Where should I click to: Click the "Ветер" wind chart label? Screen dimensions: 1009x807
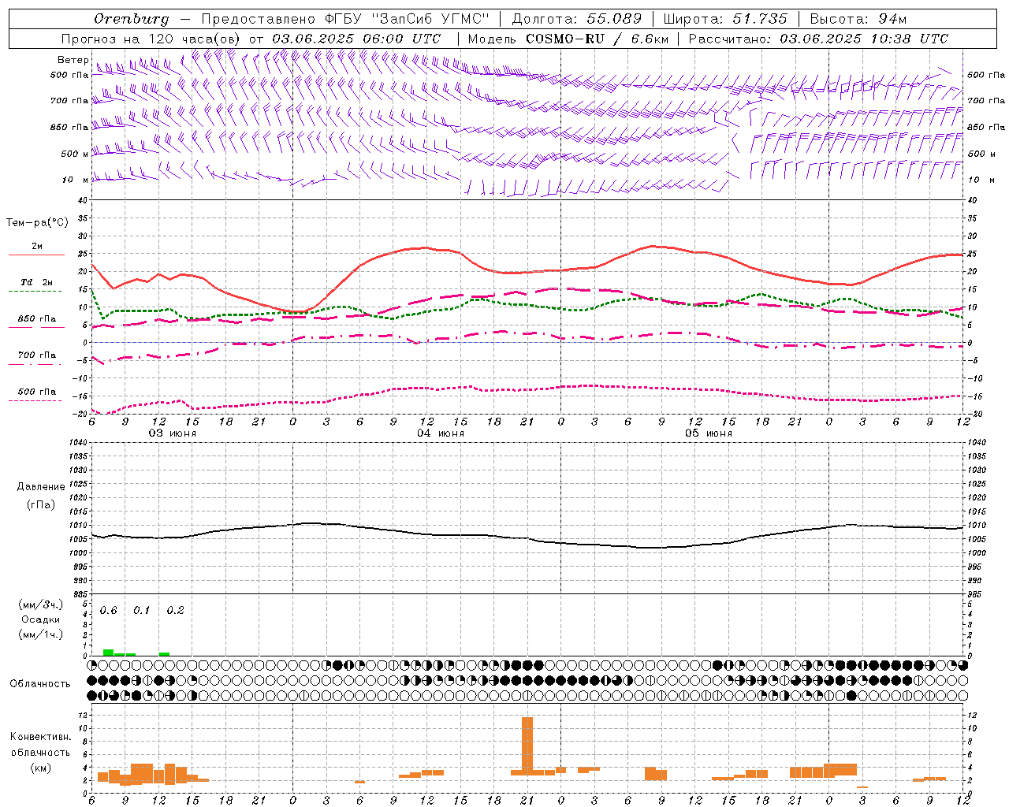click(73, 60)
